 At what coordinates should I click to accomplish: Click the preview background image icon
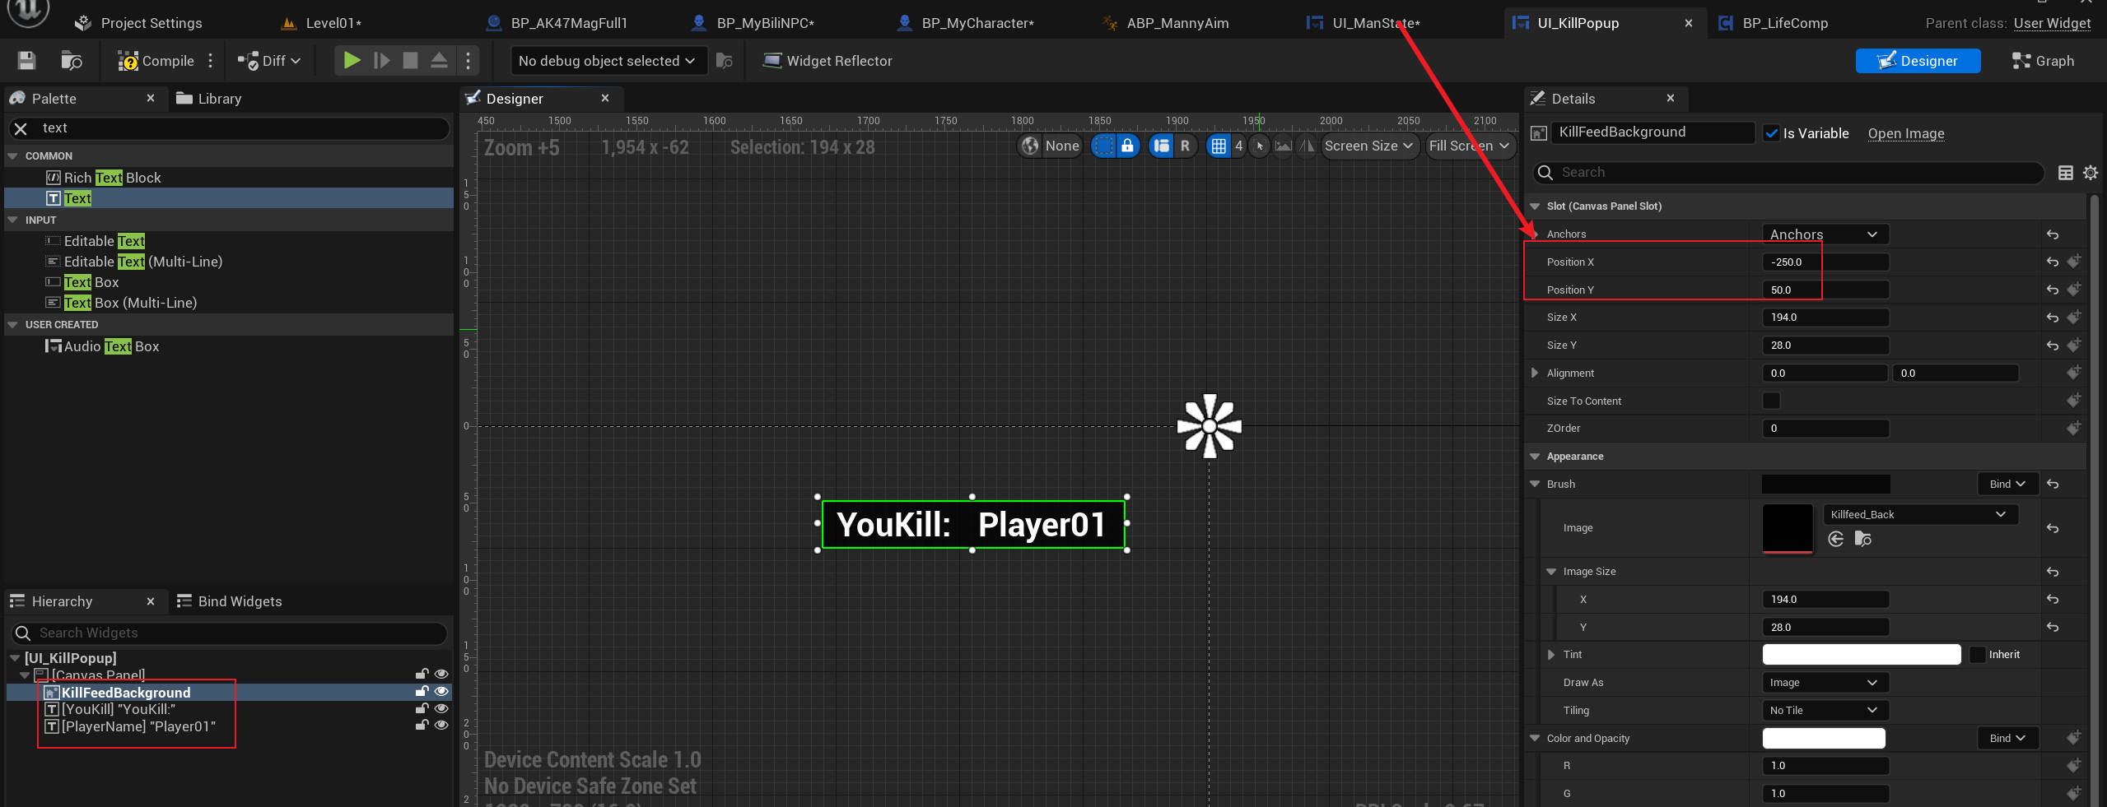pos(1283,146)
